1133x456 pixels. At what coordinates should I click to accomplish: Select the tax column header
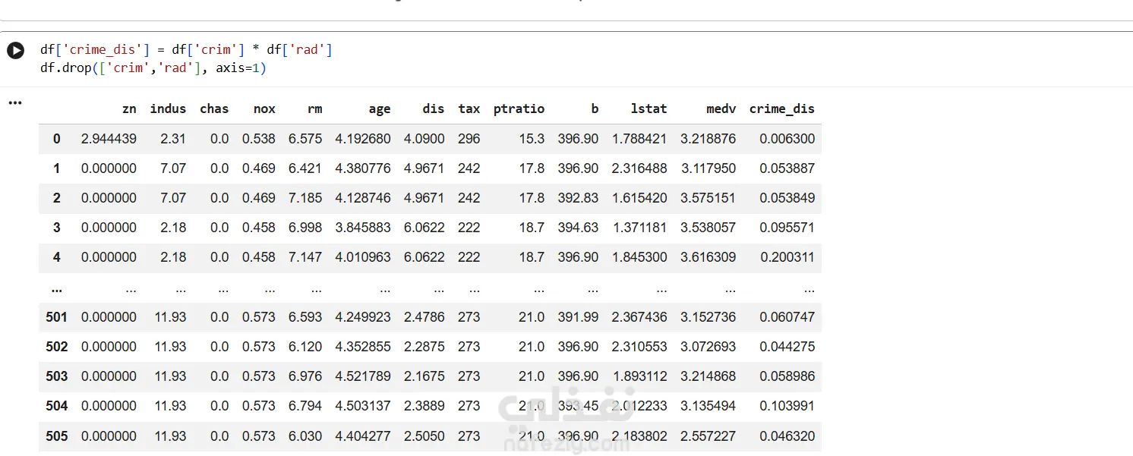click(x=469, y=108)
